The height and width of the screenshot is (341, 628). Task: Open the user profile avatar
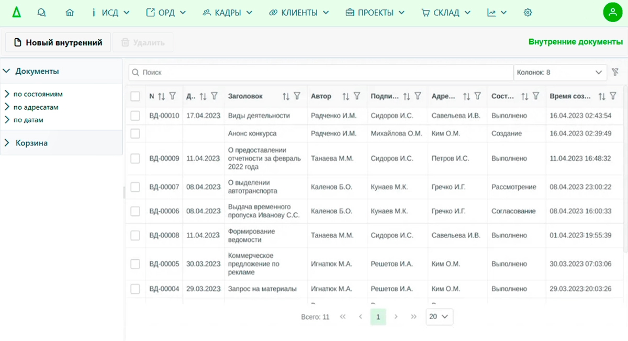[x=612, y=13]
